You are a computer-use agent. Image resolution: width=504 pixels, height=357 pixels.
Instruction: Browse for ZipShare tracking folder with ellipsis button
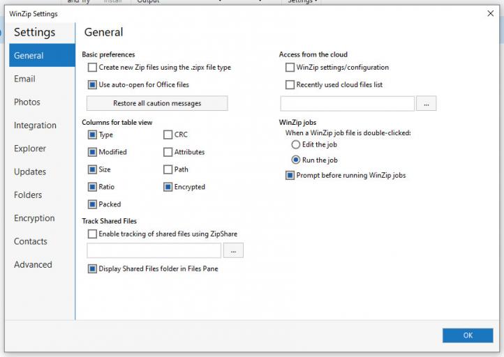(x=233, y=250)
